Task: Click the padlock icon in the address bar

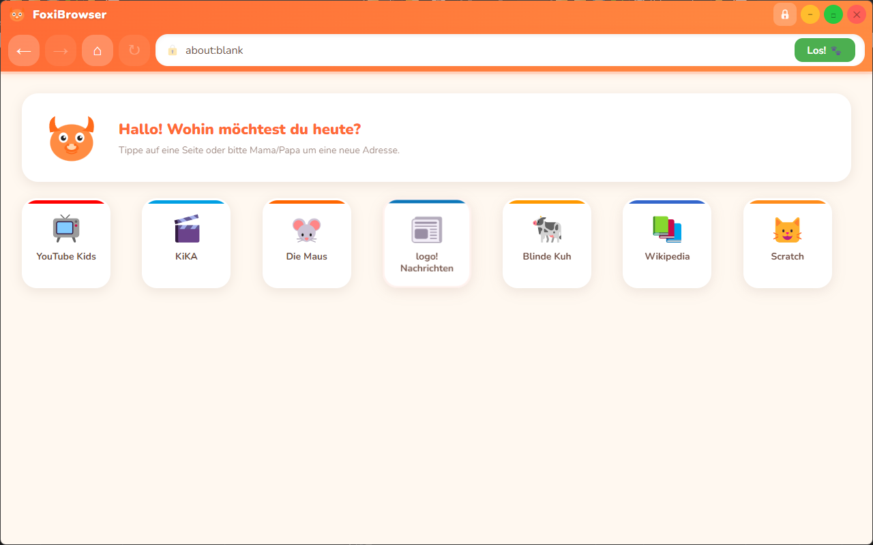Action: tap(173, 50)
